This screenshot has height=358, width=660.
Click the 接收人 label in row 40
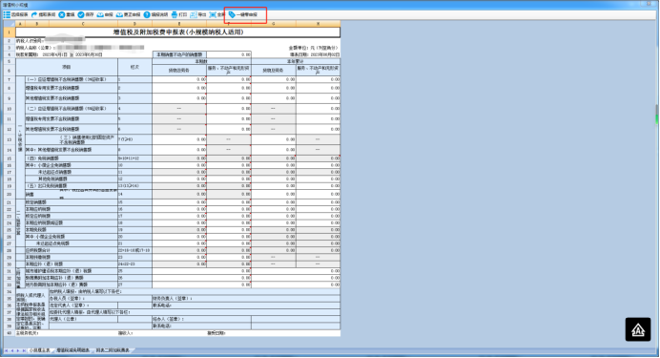[126, 333]
